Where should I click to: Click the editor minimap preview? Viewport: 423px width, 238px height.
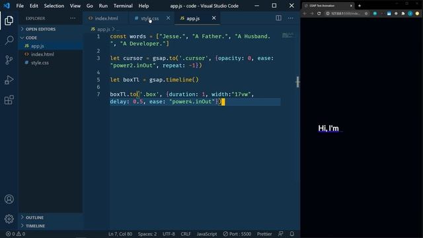coord(288,35)
